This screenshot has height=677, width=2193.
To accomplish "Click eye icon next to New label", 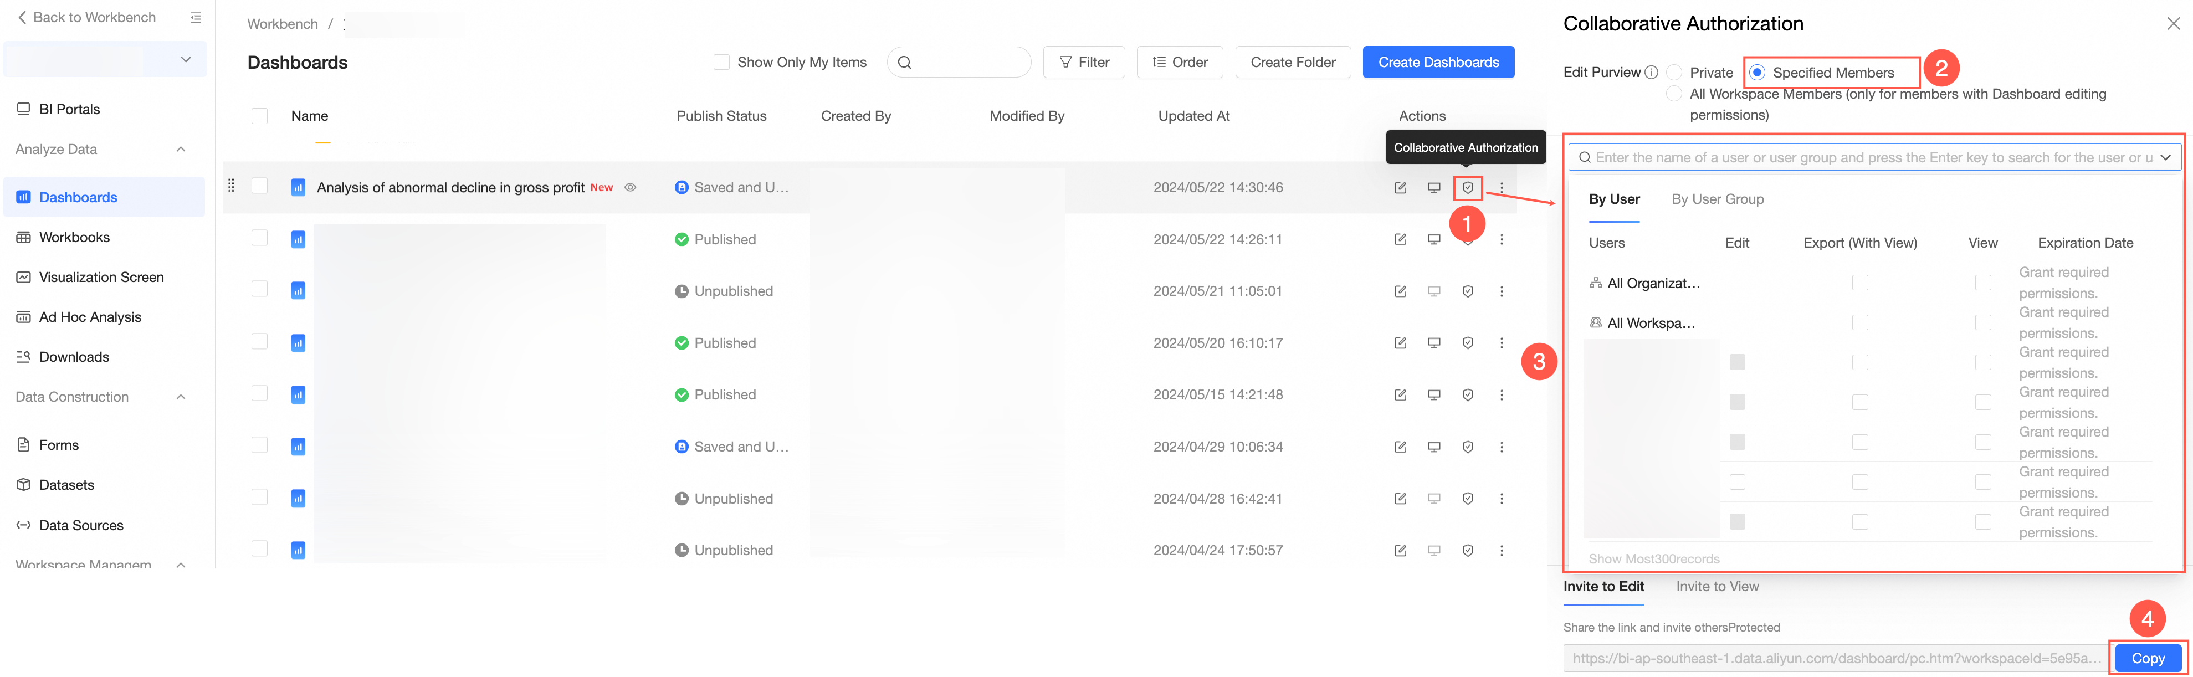I will pos(631,187).
